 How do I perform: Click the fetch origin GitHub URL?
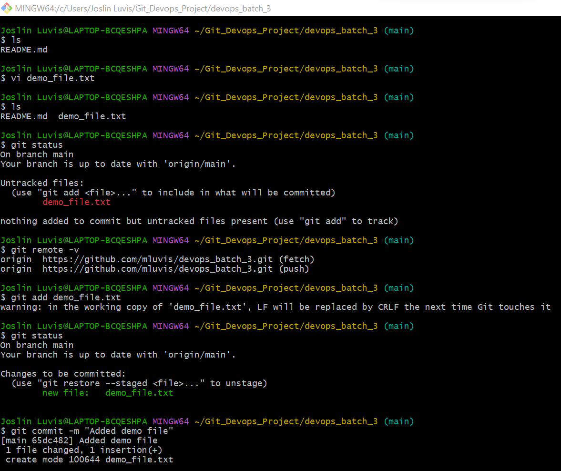157,259
